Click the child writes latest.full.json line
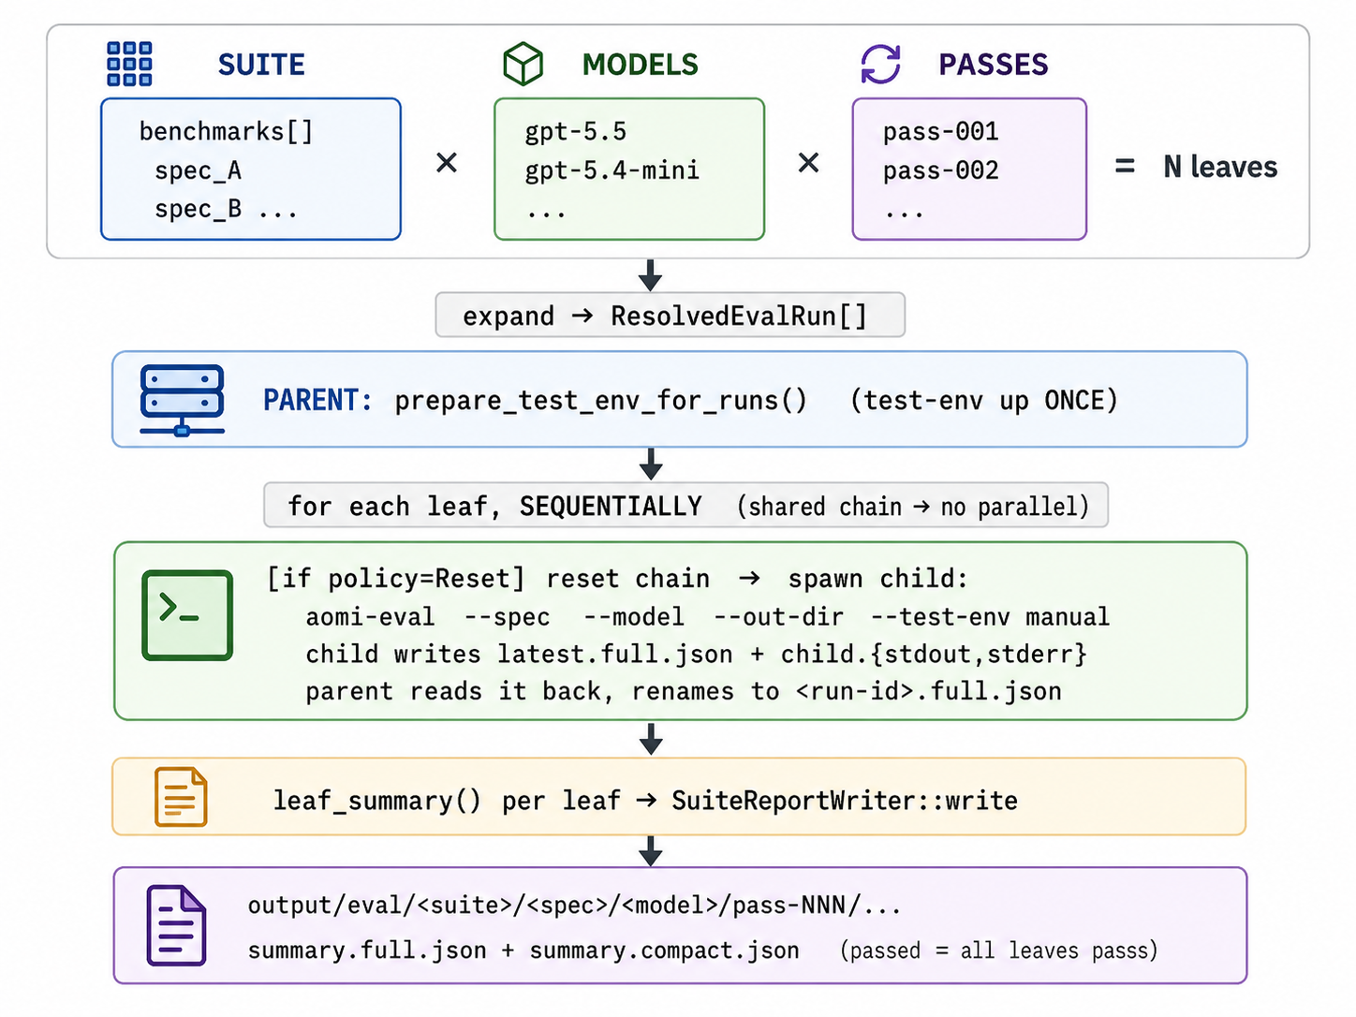Image resolution: width=1356 pixels, height=1017 pixels. (696, 654)
